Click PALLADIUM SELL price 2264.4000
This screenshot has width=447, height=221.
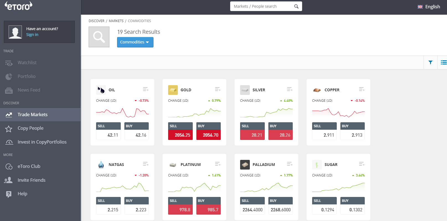click(x=252, y=210)
